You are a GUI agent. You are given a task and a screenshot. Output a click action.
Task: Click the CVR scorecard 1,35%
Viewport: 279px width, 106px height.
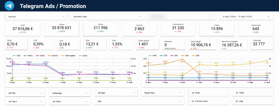click(x=121, y=44)
